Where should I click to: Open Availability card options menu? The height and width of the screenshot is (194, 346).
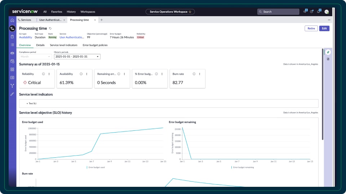[x=87, y=74]
